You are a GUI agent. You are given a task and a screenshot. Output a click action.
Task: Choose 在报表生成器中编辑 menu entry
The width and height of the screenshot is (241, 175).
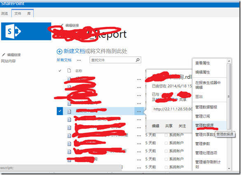(x=208, y=85)
